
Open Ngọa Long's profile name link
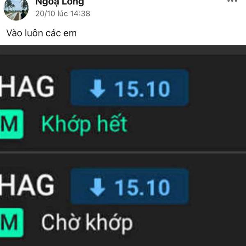pos(59,2)
